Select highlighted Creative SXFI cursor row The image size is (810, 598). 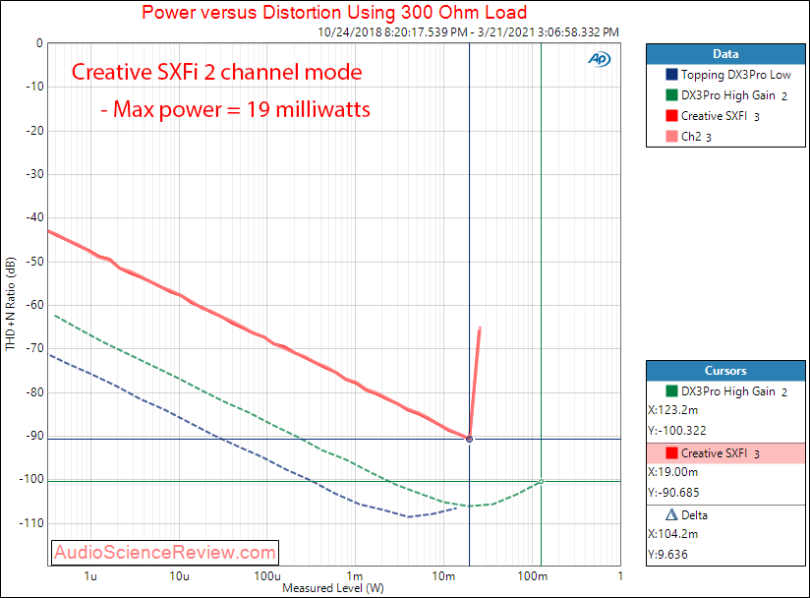pos(725,453)
